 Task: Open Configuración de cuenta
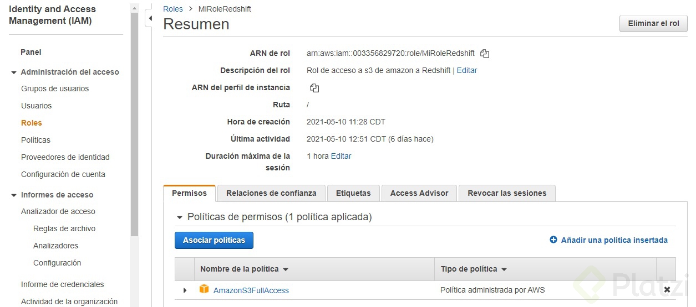pyautogui.click(x=63, y=174)
